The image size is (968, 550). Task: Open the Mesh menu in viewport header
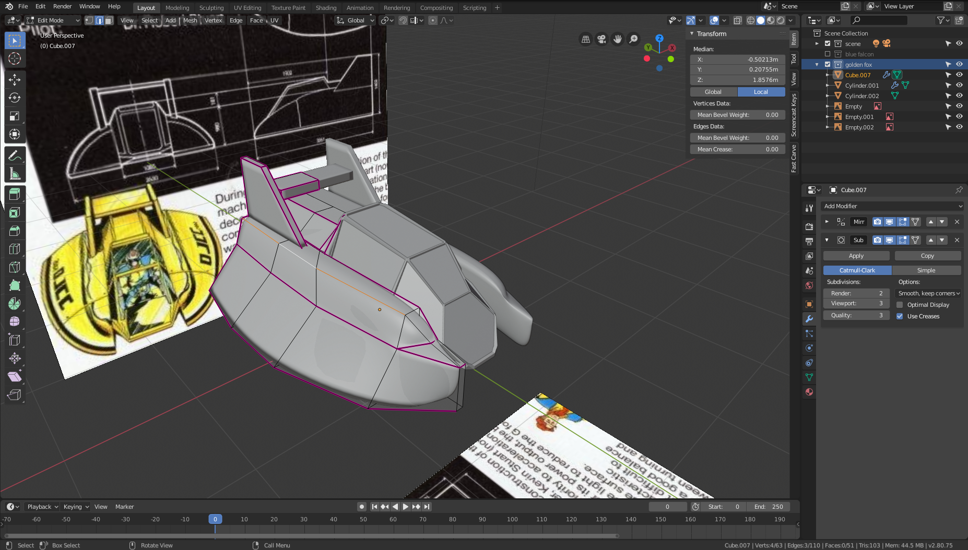[190, 20]
